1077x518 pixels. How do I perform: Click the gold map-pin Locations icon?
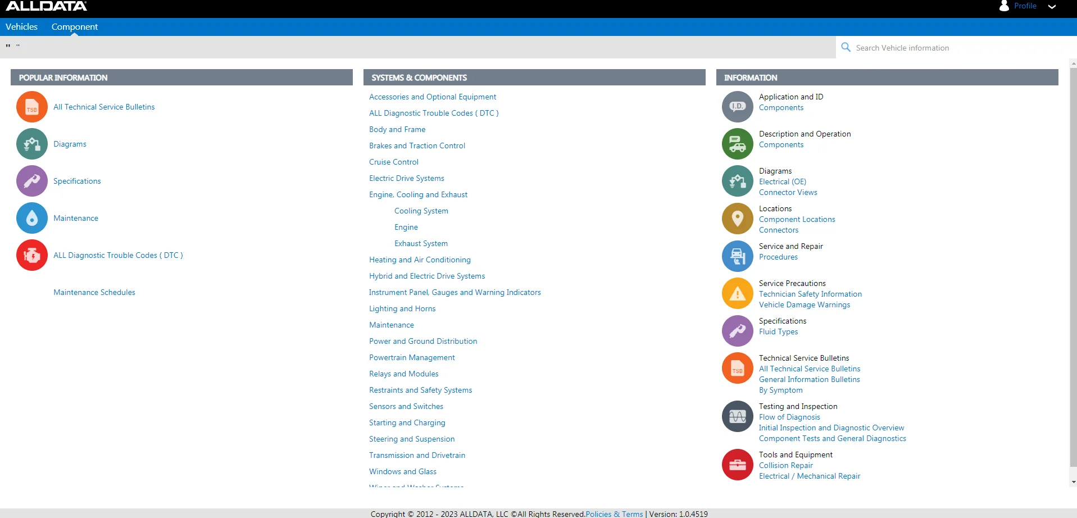[x=738, y=219]
